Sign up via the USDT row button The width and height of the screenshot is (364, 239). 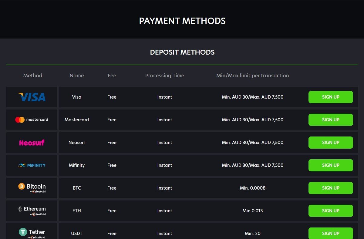(331, 233)
